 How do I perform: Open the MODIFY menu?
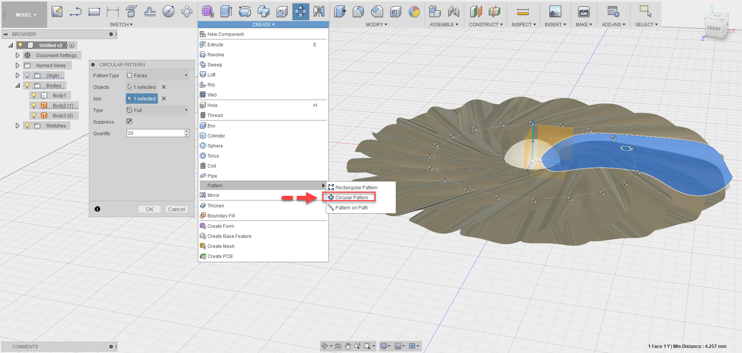click(x=376, y=24)
